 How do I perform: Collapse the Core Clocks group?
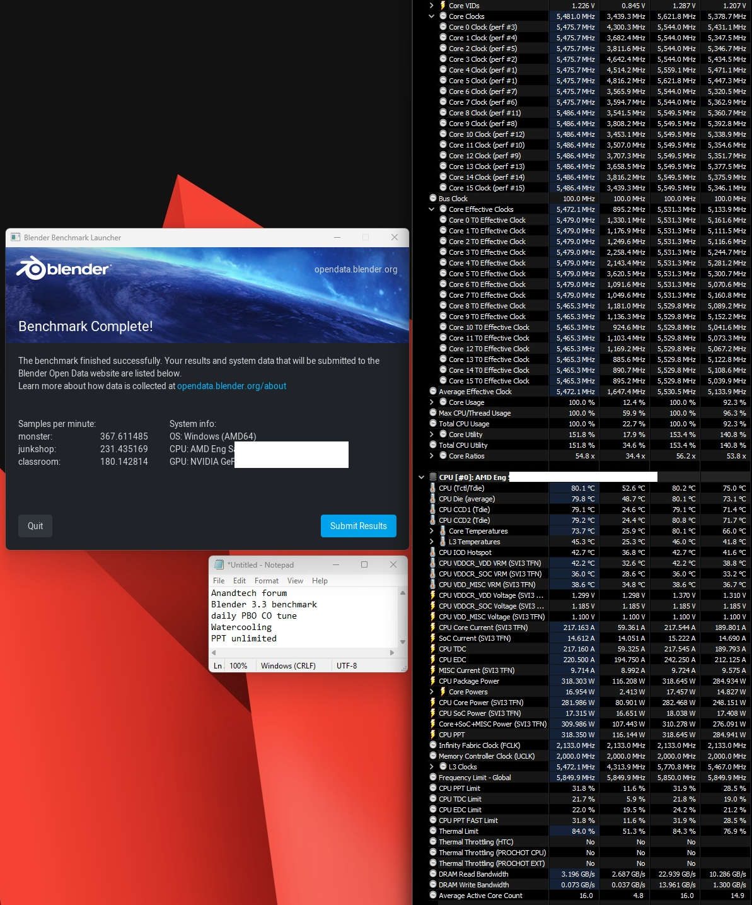tap(431, 16)
